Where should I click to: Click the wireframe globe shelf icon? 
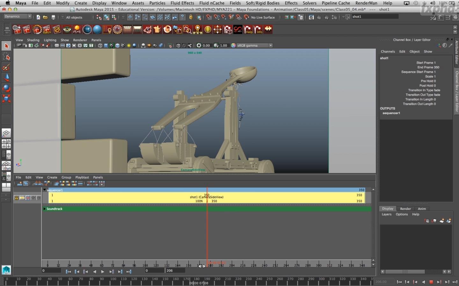click(x=87, y=30)
